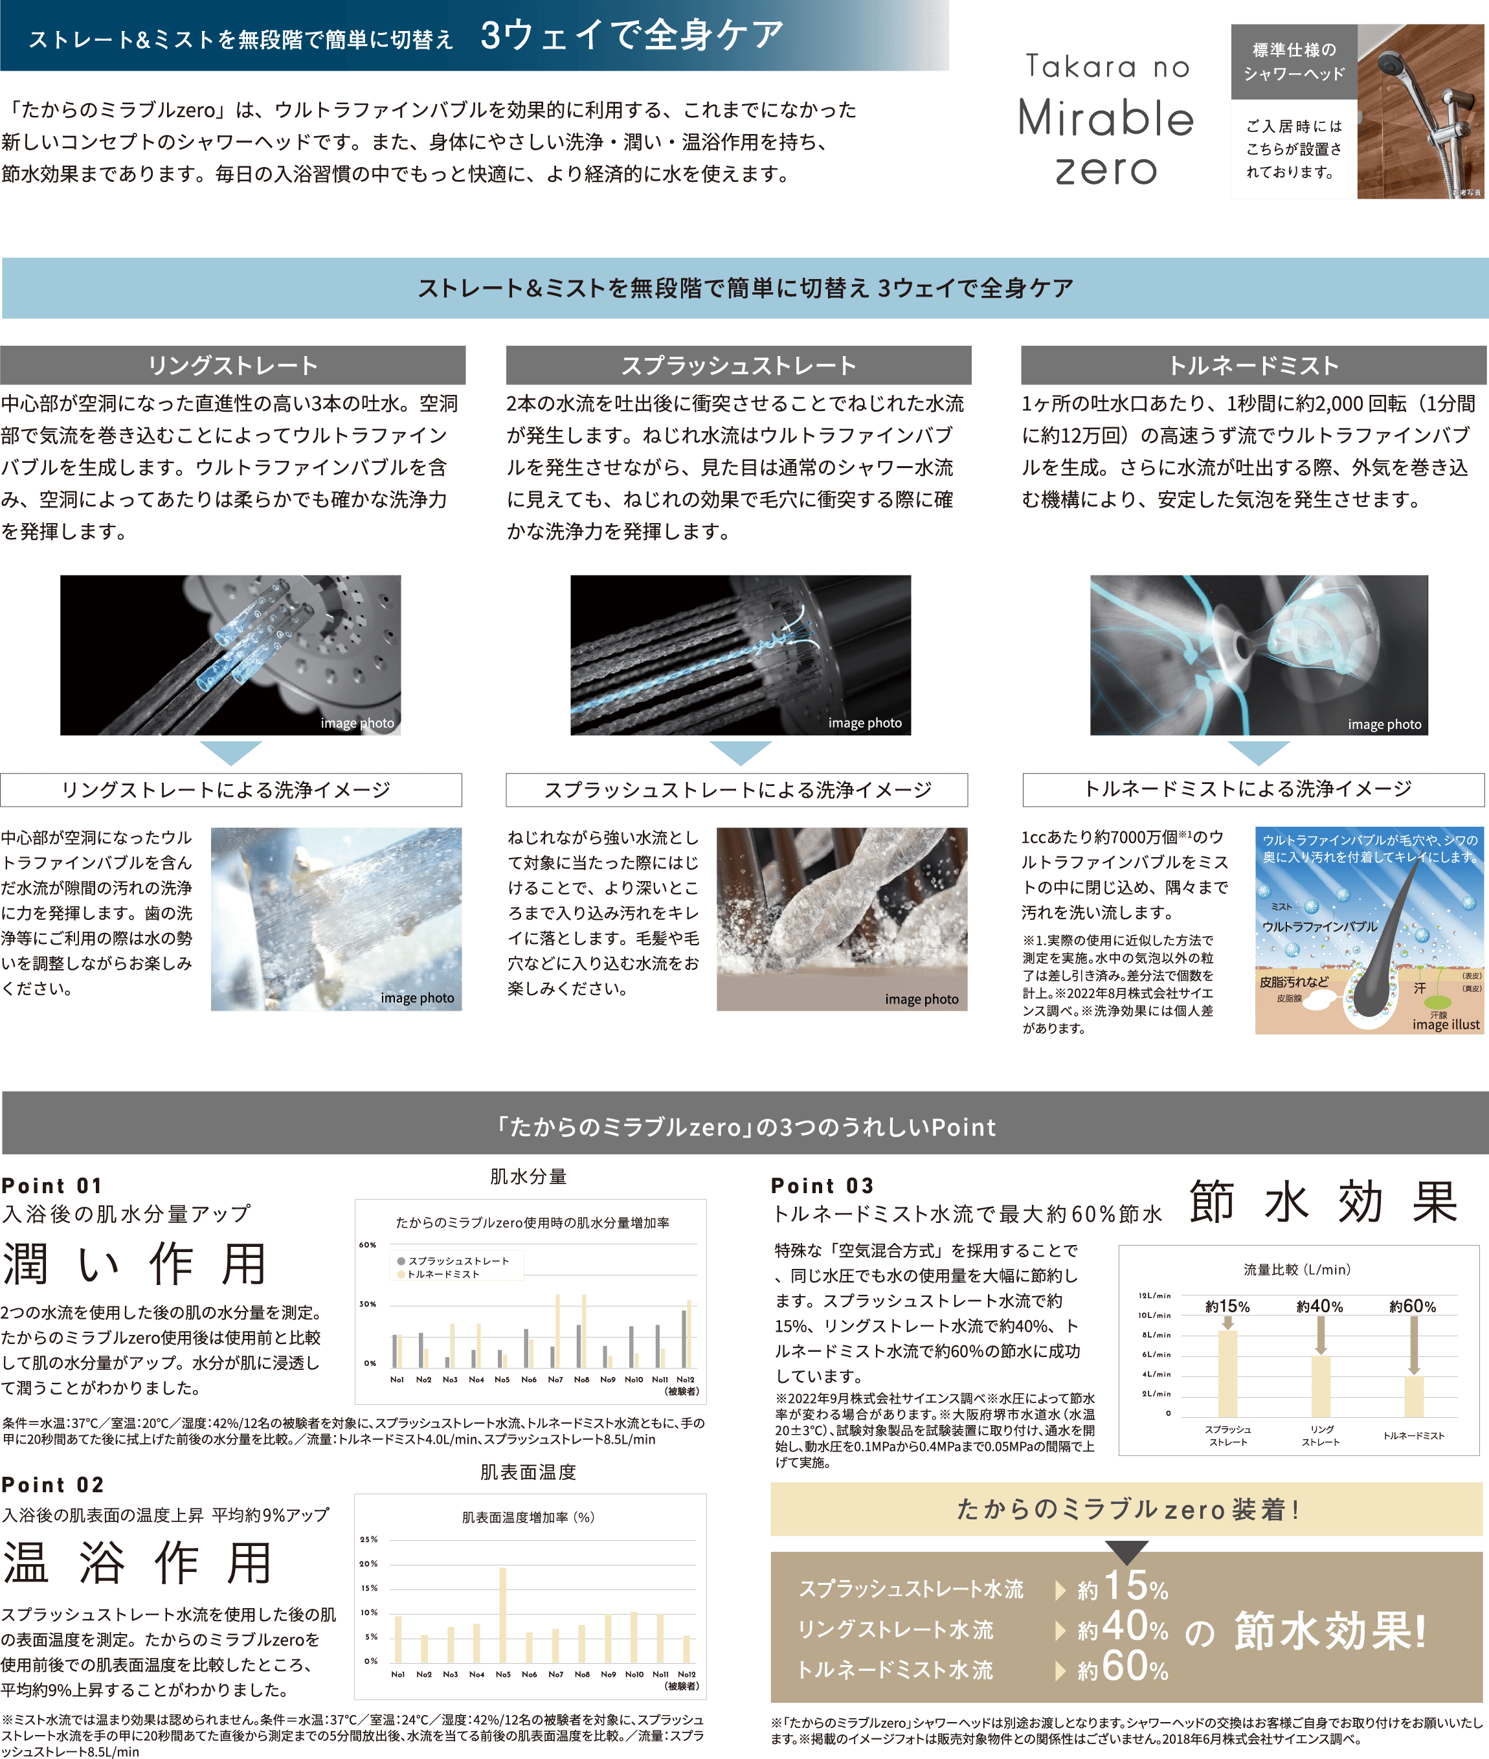This screenshot has height=1759, width=1489.
Task: Click the 肌表面温度 chart caption
Action: (528, 1472)
